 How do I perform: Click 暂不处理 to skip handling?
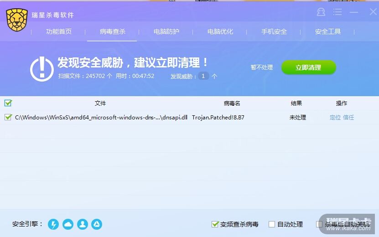coord(262,67)
